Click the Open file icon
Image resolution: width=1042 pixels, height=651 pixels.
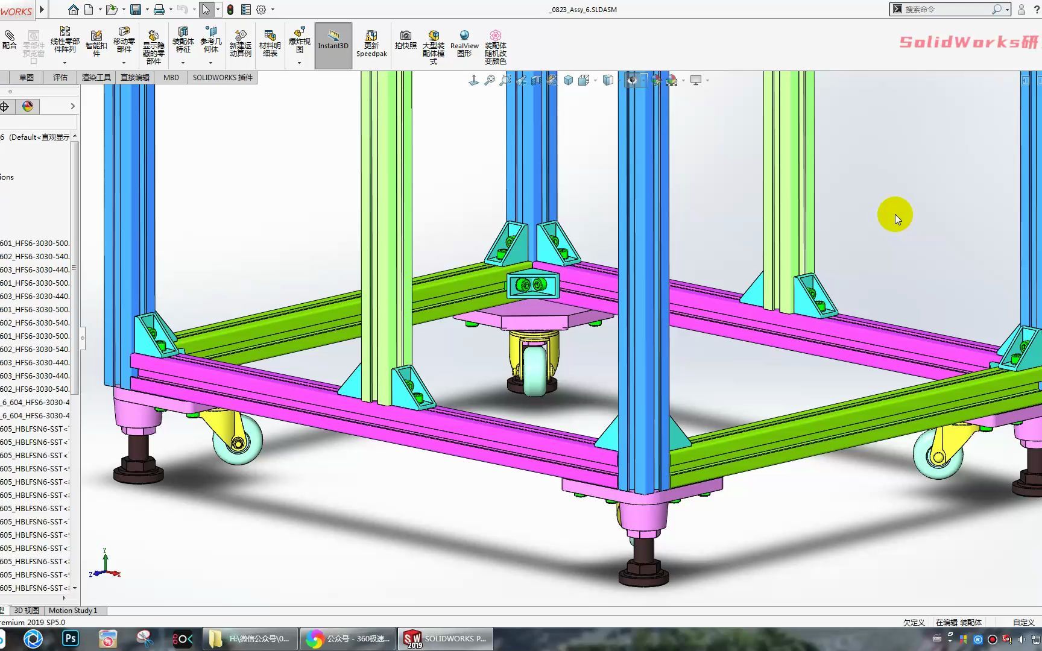[112, 10]
